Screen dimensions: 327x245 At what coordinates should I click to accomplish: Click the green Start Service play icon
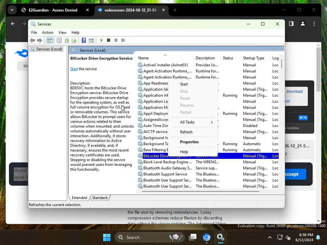[101, 40]
